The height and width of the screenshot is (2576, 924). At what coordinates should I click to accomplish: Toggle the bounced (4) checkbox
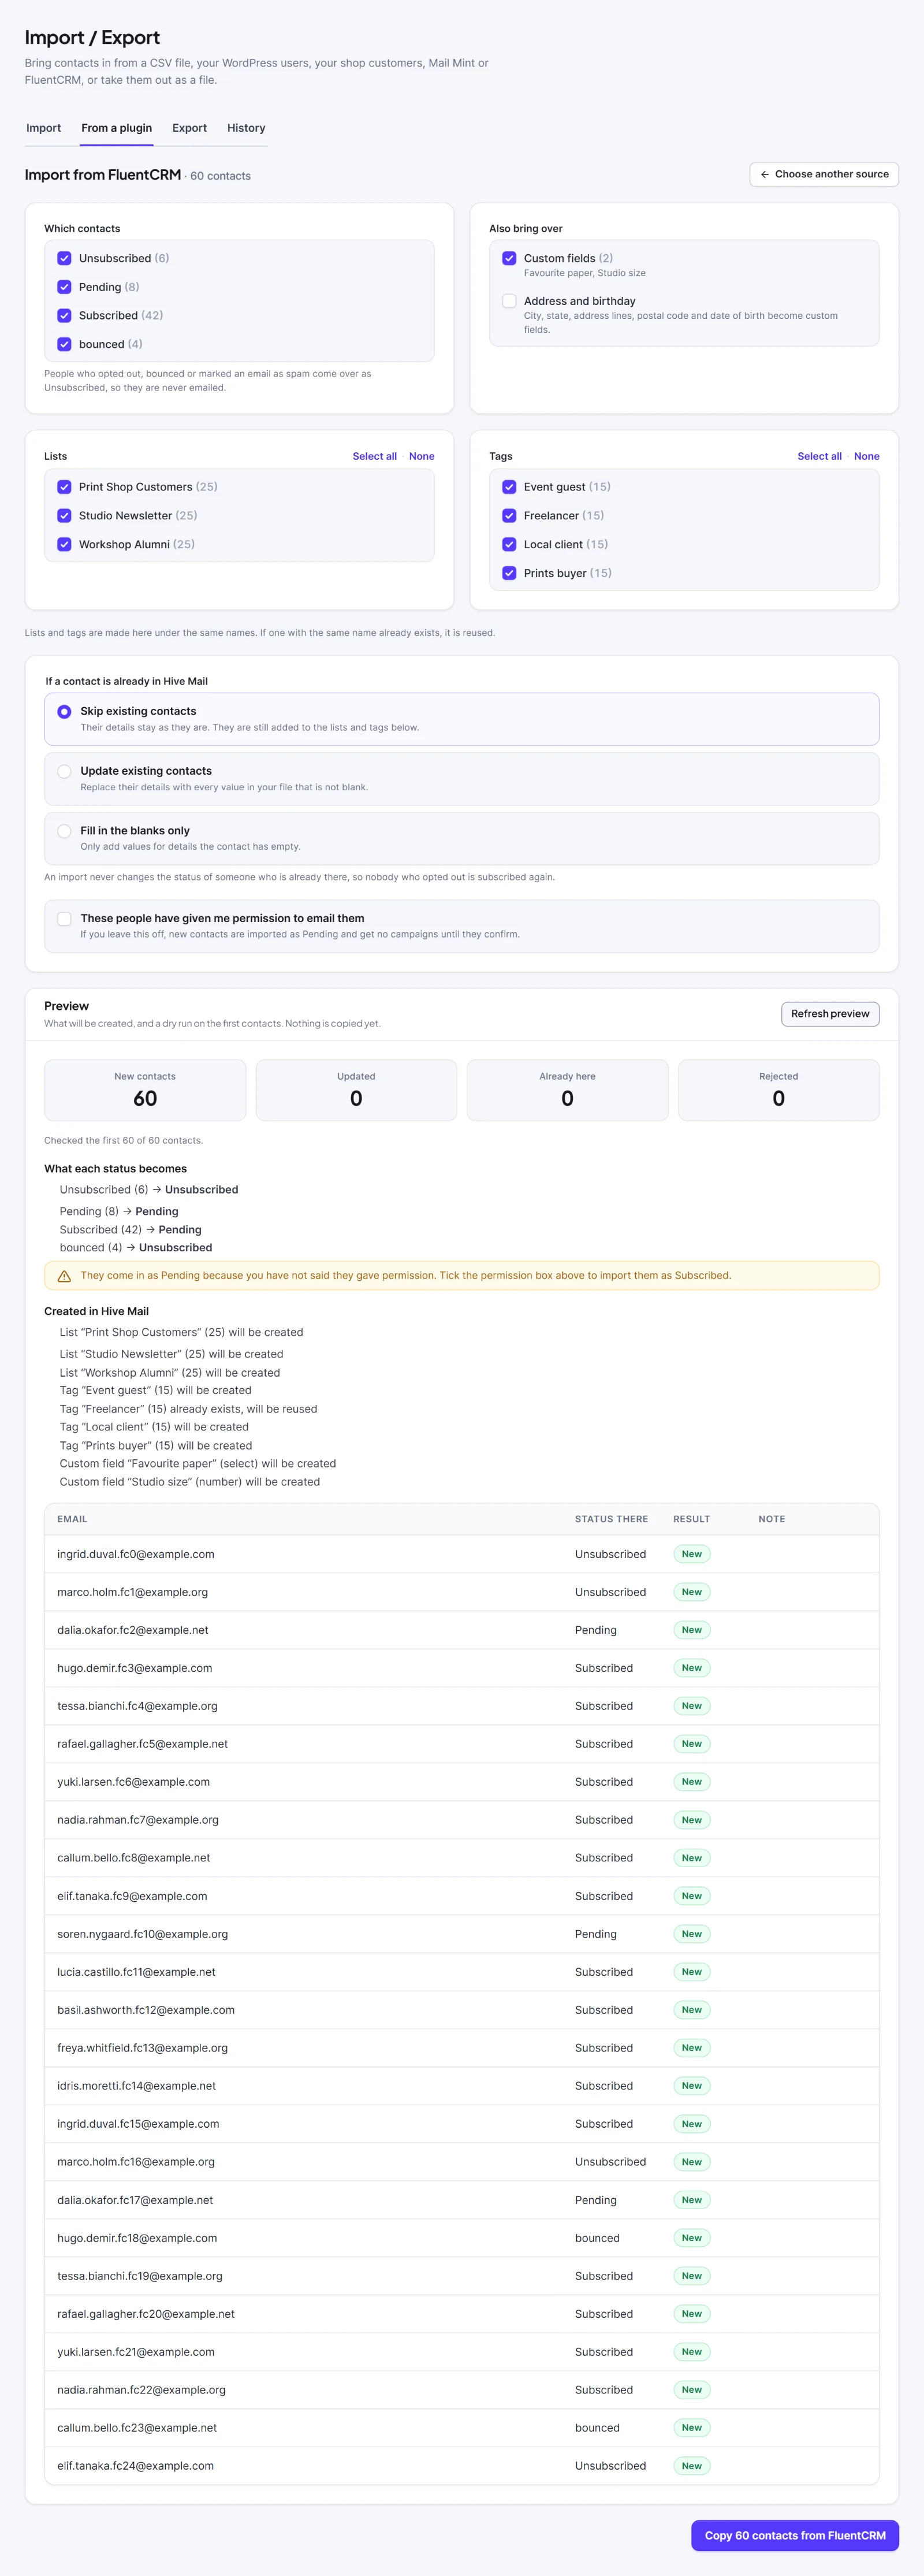(x=64, y=344)
